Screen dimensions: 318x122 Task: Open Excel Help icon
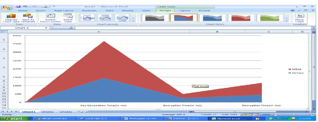(292, 10)
